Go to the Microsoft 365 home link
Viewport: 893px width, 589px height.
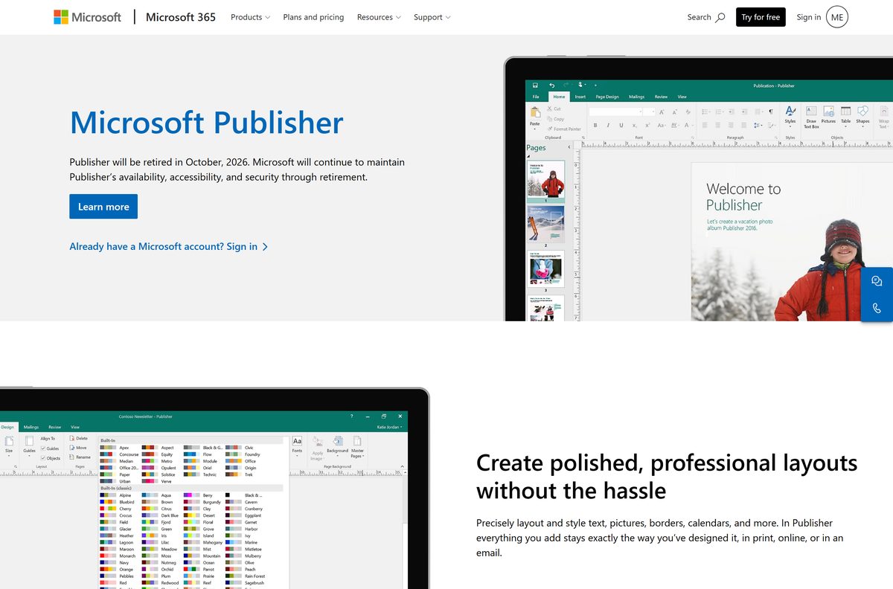click(181, 17)
